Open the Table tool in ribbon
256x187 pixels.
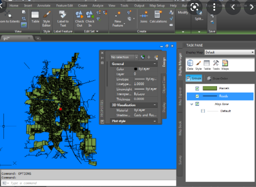point(35,17)
